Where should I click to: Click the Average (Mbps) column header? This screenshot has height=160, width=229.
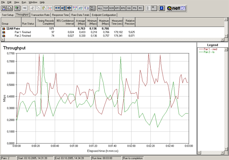click(80, 21)
